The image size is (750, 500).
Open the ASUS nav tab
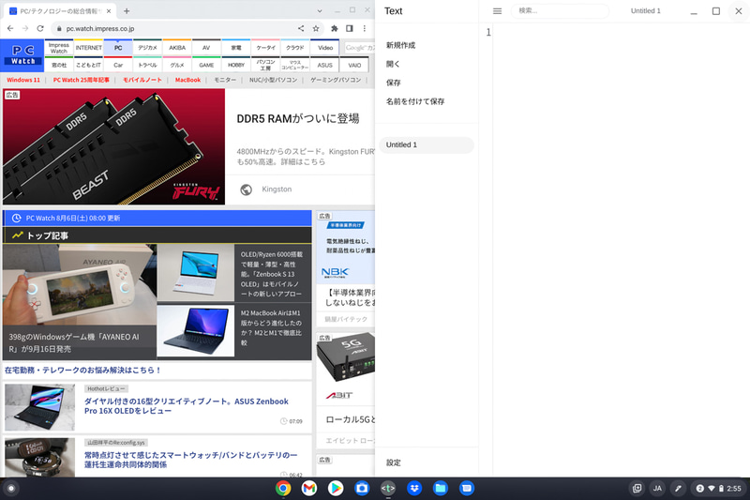click(324, 65)
